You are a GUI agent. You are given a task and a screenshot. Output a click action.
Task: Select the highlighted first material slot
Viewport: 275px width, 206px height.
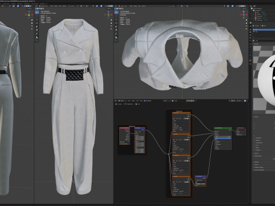tap(264, 30)
